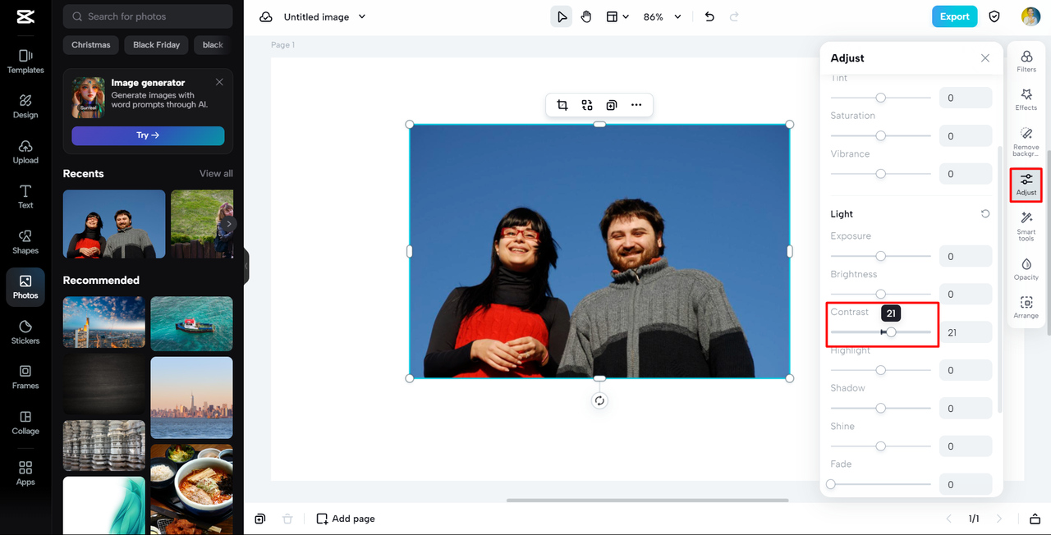Select the Christmas search tag

coord(90,44)
